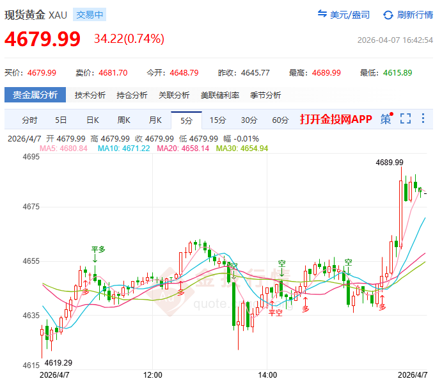Click the 打开金投网APP link
Viewport: 442px width, 379px height.
(336, 119)
